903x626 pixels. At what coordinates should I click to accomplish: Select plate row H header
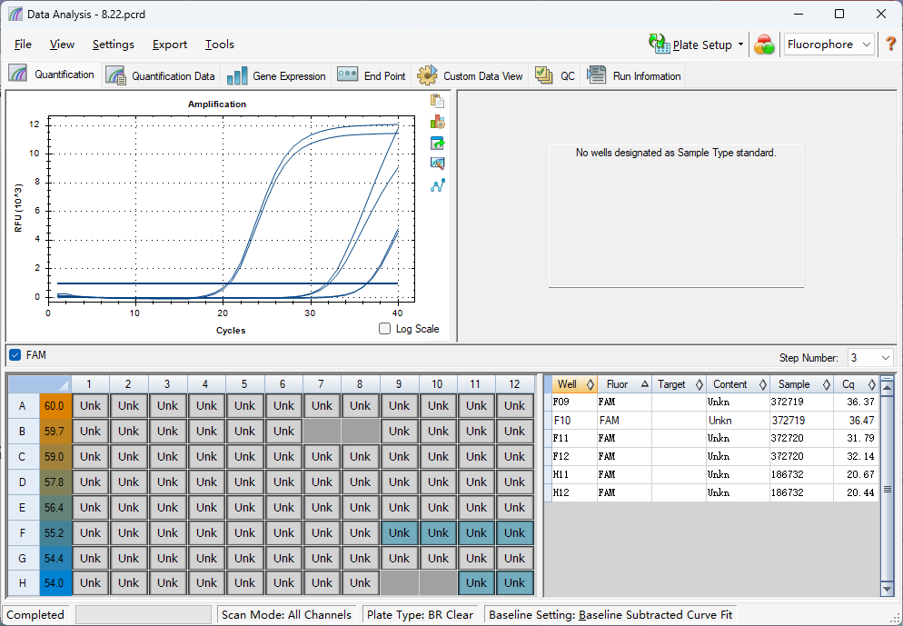[23, 582]
